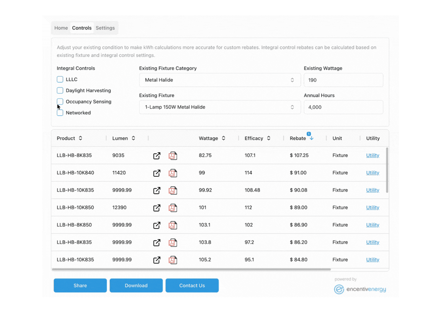This screenshot has height=312, width=441.
Task: Click inside the Annual Hours input field
Action: 343,107
